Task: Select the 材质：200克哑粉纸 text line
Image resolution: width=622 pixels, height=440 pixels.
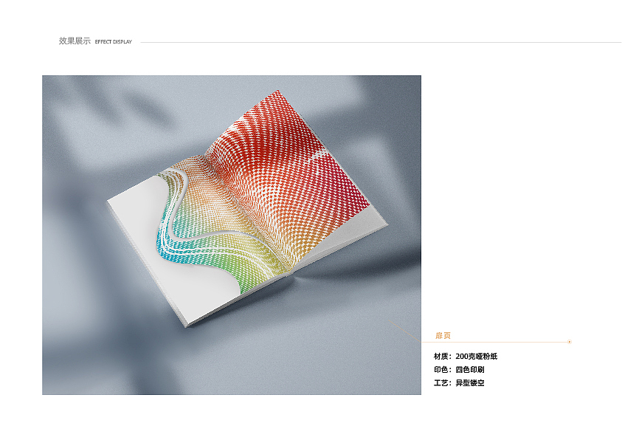Action: (x=466, y=357)
